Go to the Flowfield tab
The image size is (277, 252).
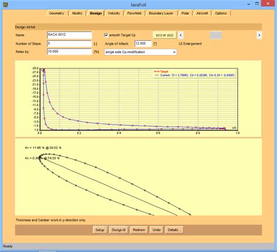point(134,13)
